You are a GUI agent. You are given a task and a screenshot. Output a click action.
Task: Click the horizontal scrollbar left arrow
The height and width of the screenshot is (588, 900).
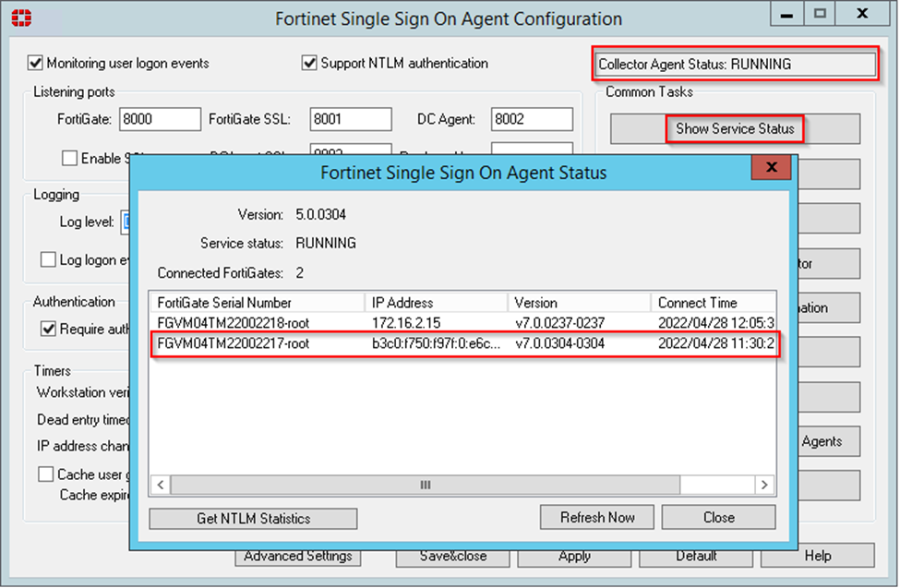point(161,485)
